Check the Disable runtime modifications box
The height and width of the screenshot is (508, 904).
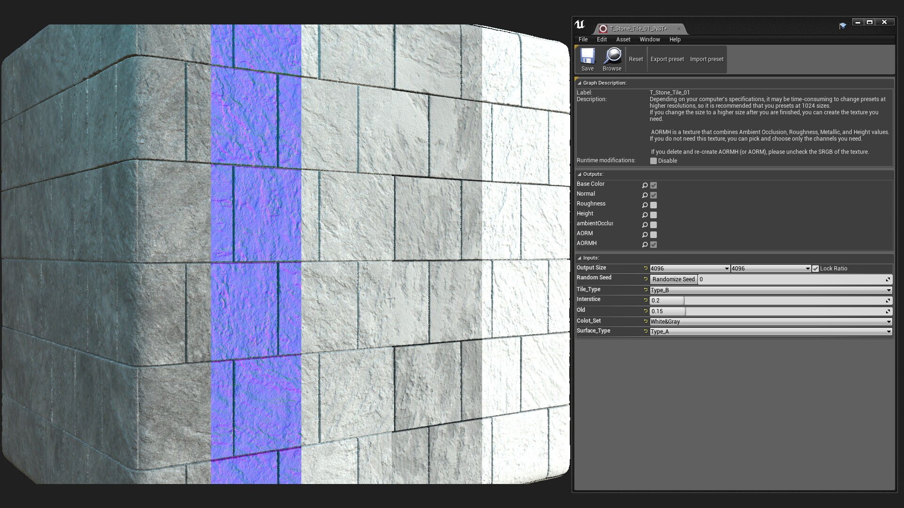(x=654, y=161)
